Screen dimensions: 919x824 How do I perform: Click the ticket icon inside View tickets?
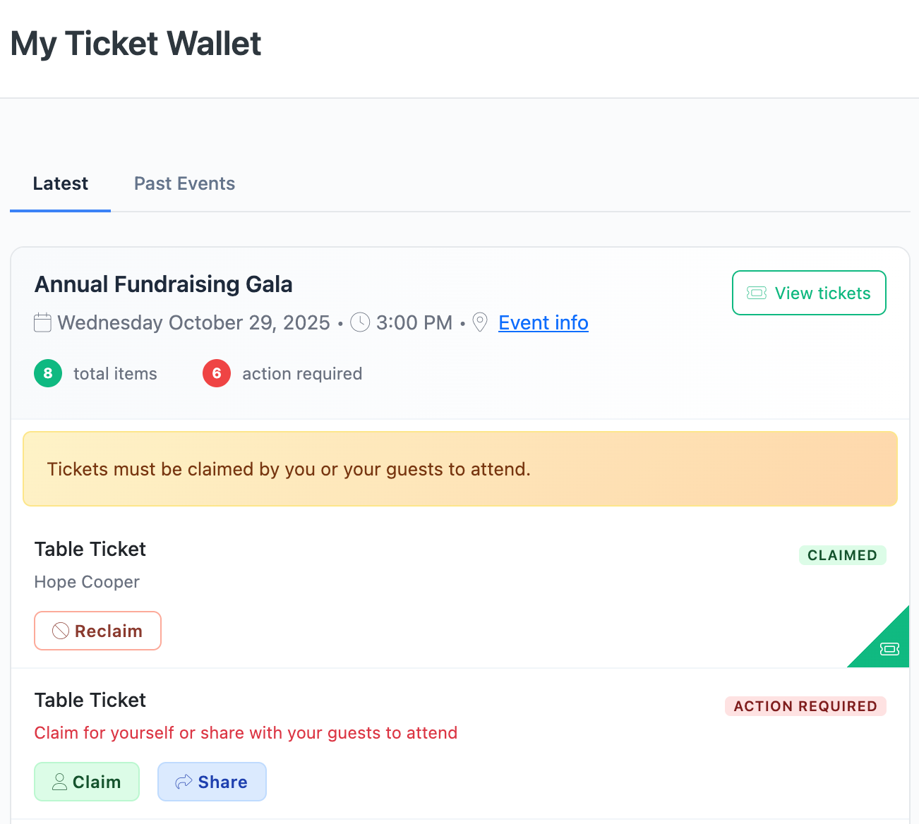(x=757, y=293)
